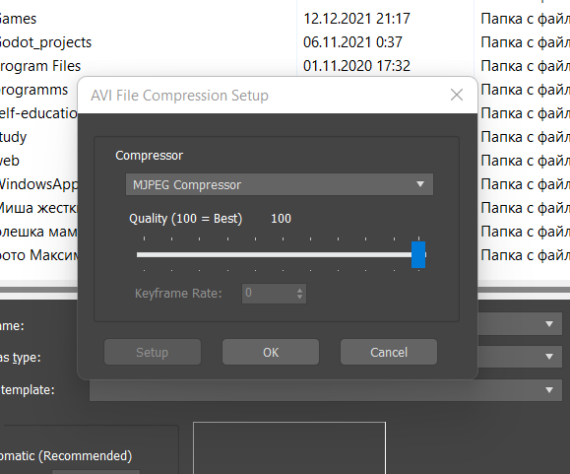The image size is (570, 474).
Task: Select the Godot_projects folder
Action: point(45,42)
